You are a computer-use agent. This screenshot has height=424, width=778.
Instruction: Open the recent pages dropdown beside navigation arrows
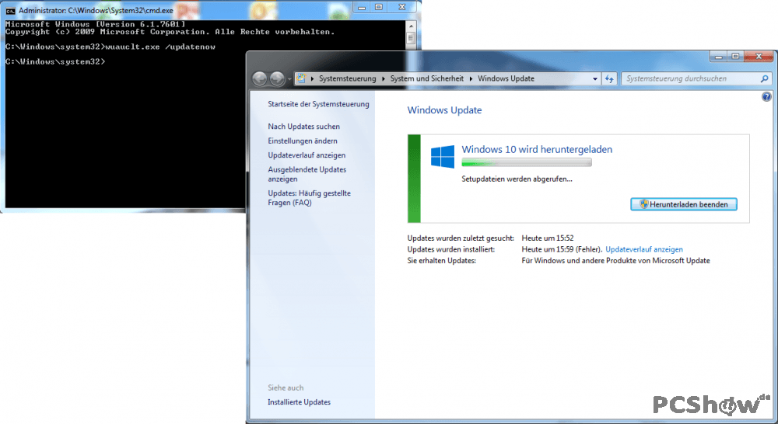(289, 78)
